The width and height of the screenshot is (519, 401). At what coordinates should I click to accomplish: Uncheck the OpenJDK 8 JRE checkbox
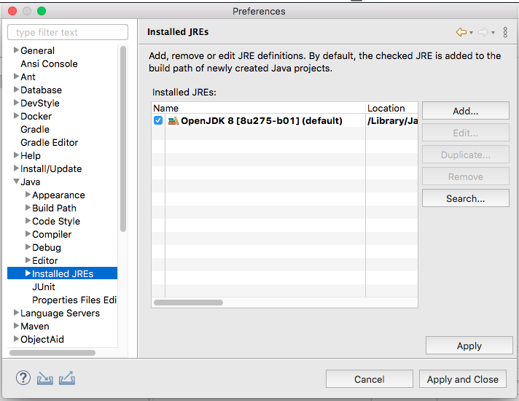[x=158, y=121]
